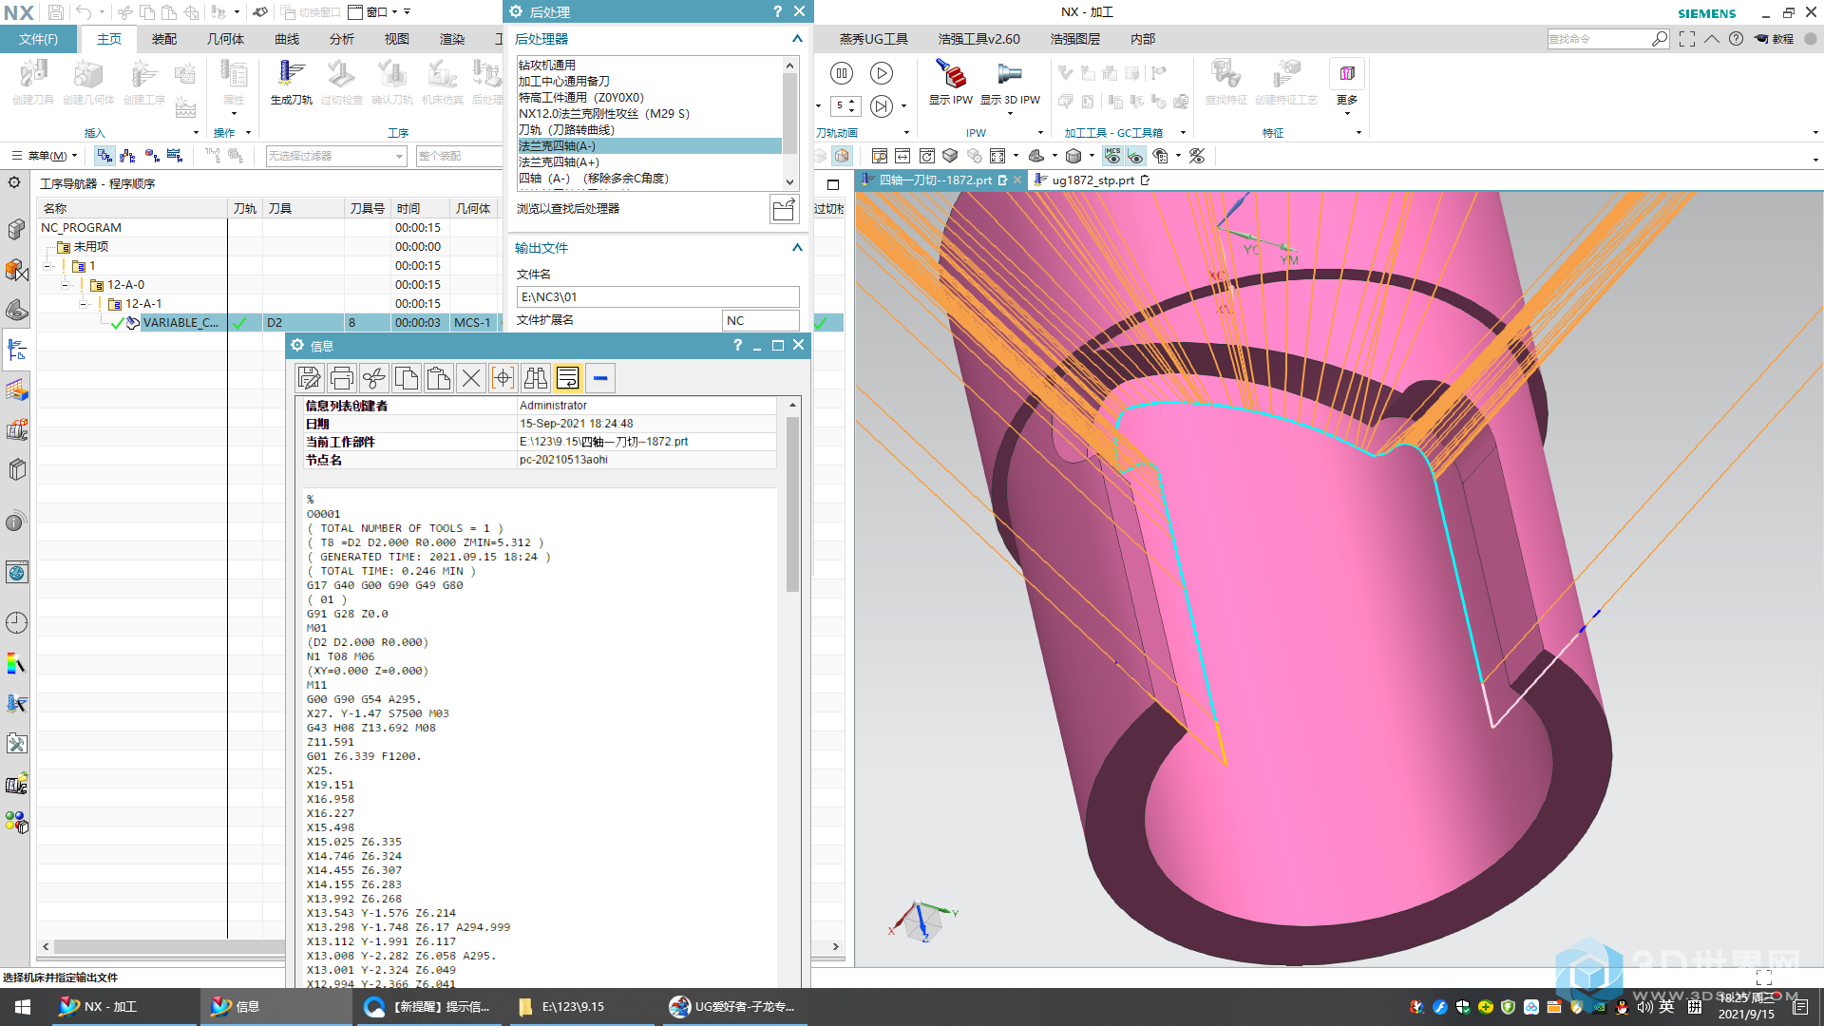Click the 信息 window vertical scrollbar thumb
Image resolution: width=1824 pixels, height=1026 pixels.
[792, 503]
